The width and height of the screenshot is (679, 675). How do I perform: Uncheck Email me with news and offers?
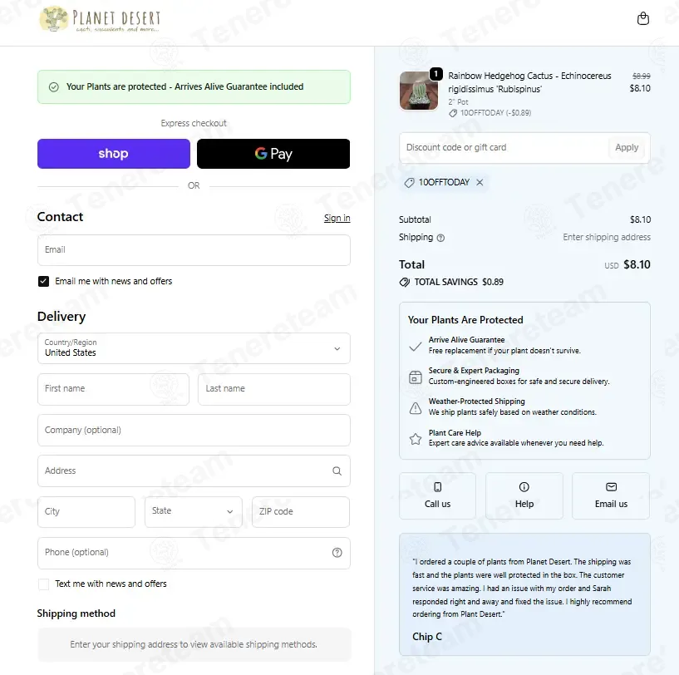44,282
